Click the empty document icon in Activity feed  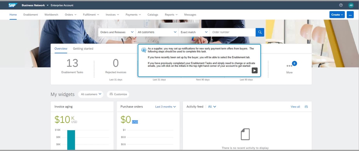coord(245,134)
